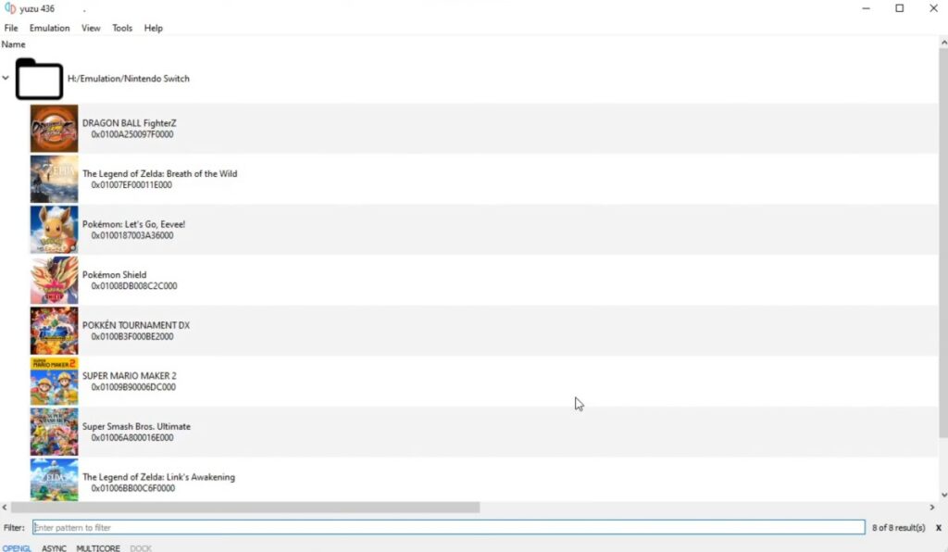948x552 pixels.
Task: Collapse the H:/Emulation/Nintendo Switch folder chevron
Action: point(6,79)
